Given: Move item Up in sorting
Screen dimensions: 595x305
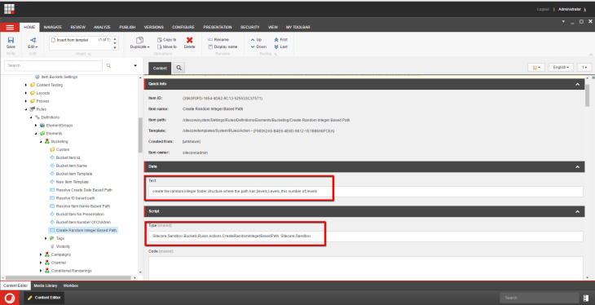Looking at the screenshot, I should (256, 39).
